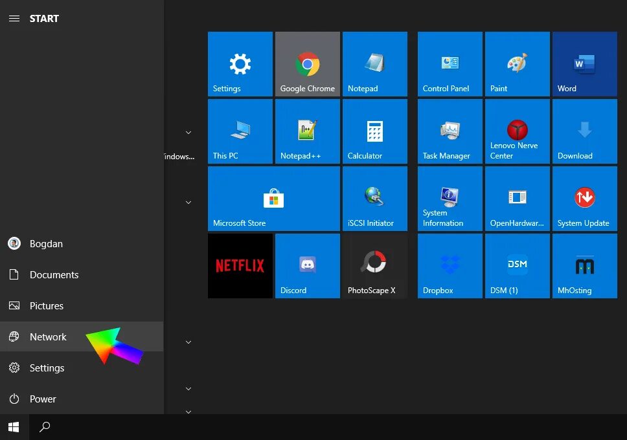Image resolution: width=627 pixels, height=440 pixels.
Task: Expand the chevron below the 'indows...' entry
Action: point(188,203)
